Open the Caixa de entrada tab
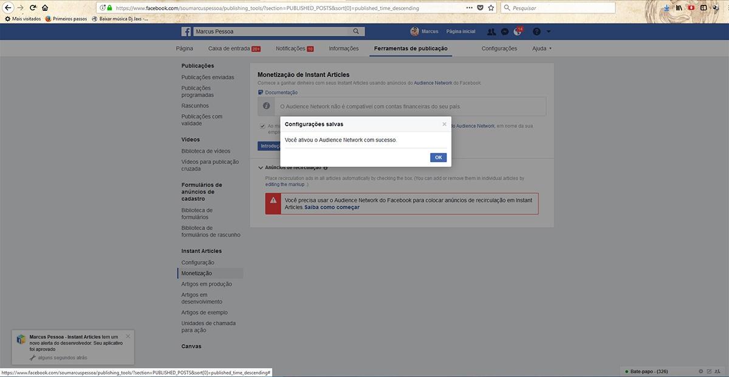Image resolution: width=729 pixels, height=377 pixels. pyautogui.click(x=234, y=49)
